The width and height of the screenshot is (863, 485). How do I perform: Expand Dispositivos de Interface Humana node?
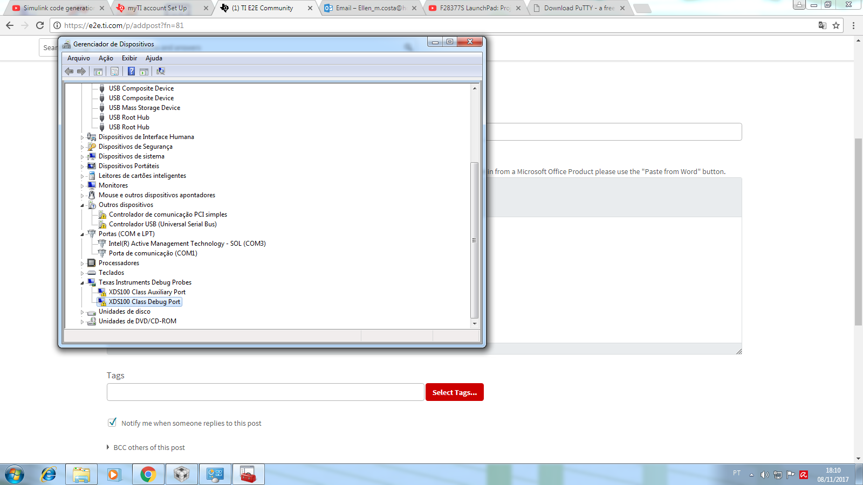click(83, 137)
